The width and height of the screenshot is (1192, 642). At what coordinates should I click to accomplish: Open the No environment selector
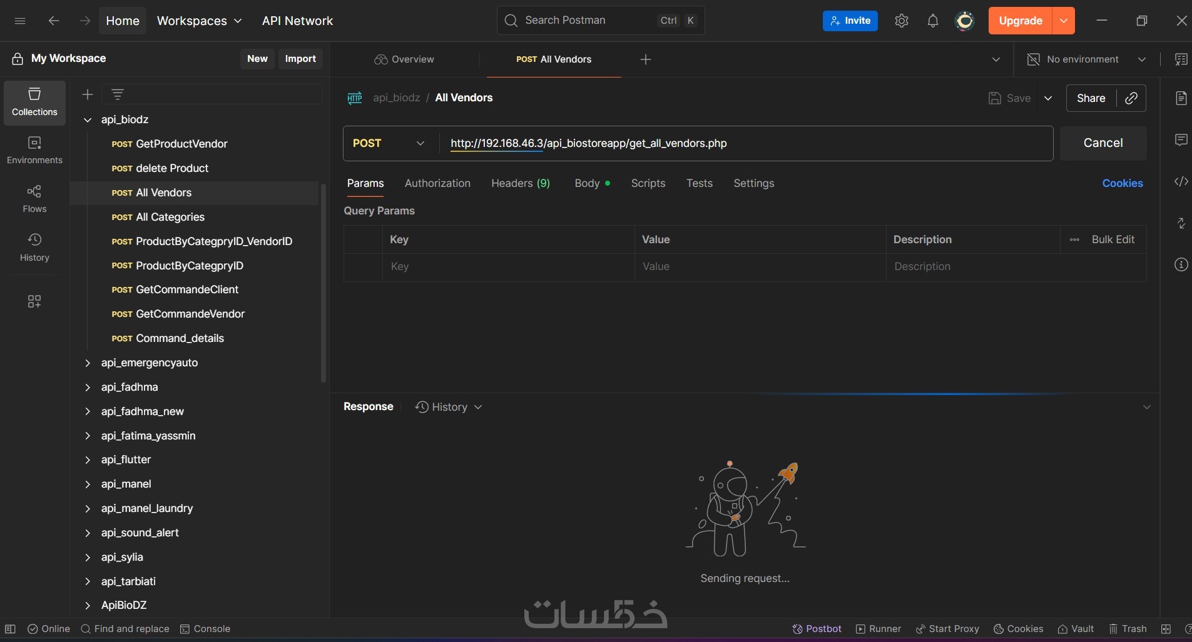(x=1087, y=59)
